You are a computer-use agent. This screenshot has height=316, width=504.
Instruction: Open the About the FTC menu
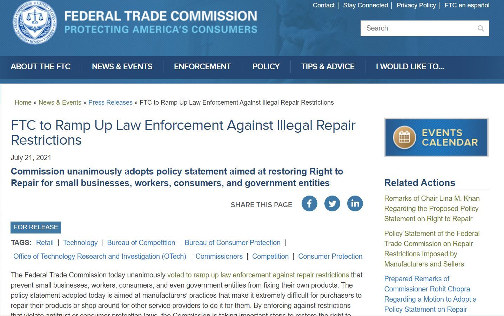click(x=41, y=67)
